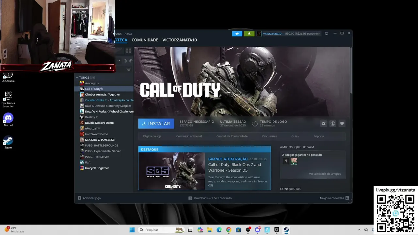Select PUBG: Test Server entry
418x235 pixels.
97,157
